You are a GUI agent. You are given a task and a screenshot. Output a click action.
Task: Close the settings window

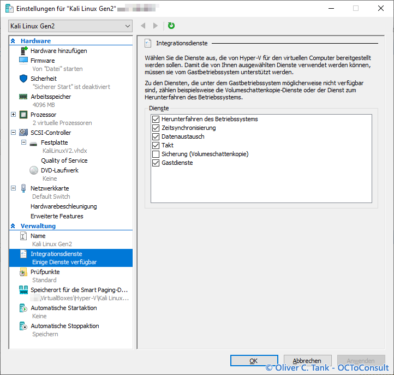pyautogui.click(x=381, y=8)
